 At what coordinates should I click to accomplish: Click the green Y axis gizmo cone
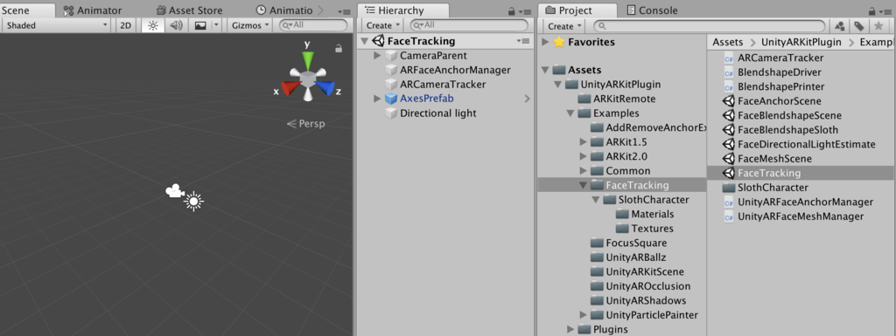click(308, 60)
